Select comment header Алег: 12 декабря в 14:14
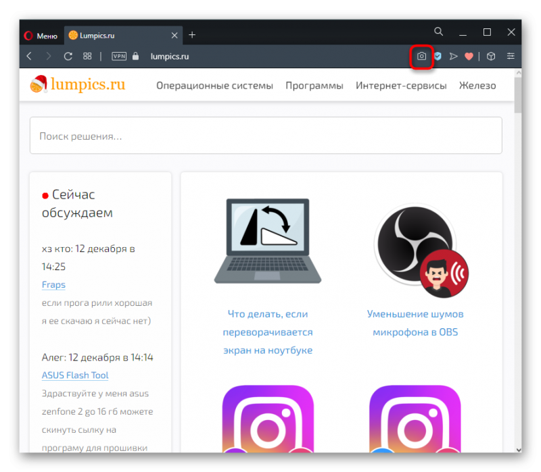541x472 pixels. pyautogui.click(x=97, y=357)
